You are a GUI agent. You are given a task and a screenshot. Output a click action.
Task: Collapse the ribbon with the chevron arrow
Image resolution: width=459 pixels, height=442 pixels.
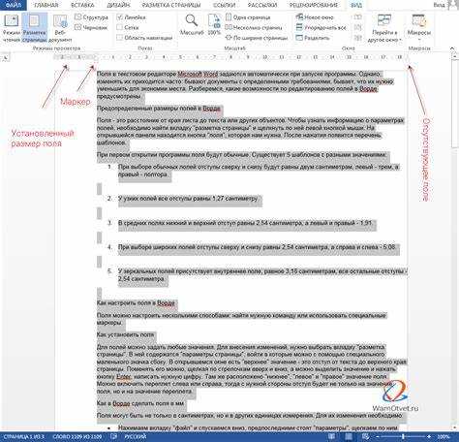[x=452, y=48]
